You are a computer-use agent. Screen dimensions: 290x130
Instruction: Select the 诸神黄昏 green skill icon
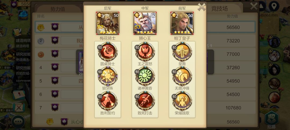(x=145, y=76)
